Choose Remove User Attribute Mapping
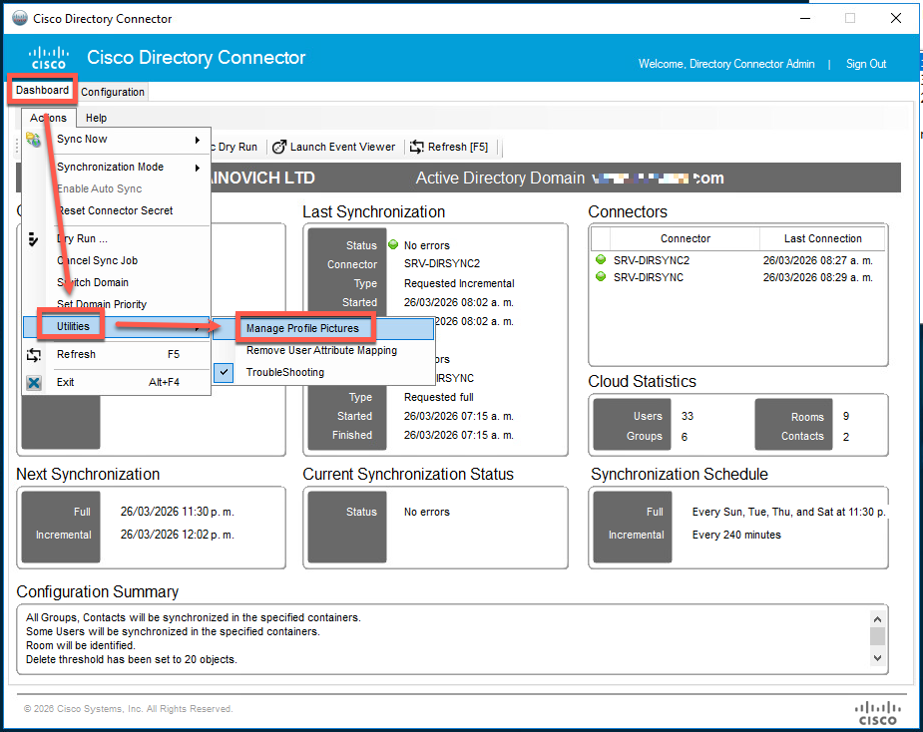923x732 pixels. [323, 350]
